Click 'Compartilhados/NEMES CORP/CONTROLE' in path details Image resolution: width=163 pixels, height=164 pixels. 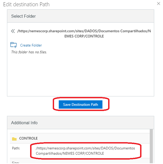coord(70,153)
